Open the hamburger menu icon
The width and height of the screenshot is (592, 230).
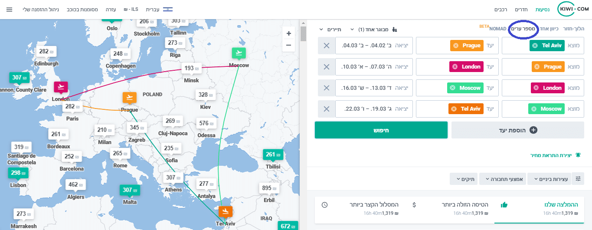coord(9,9)
